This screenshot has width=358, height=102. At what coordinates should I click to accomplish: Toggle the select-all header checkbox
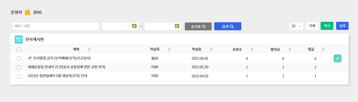[19, 49]
